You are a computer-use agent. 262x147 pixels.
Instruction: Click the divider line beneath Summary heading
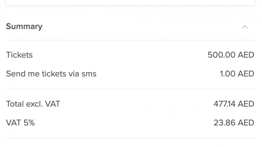(x=130, y=40)
